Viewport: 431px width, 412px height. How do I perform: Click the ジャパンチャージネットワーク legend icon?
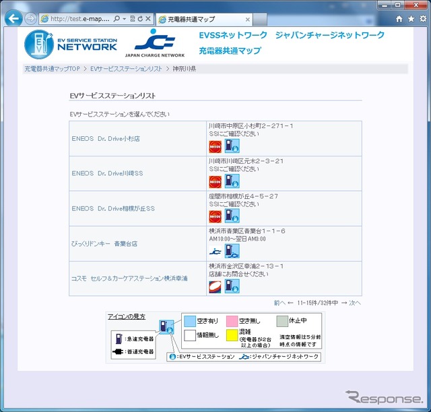[244, 357]
